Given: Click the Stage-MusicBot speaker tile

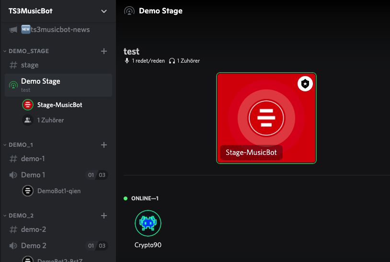Looking at the screenshot, I should 266,118.
